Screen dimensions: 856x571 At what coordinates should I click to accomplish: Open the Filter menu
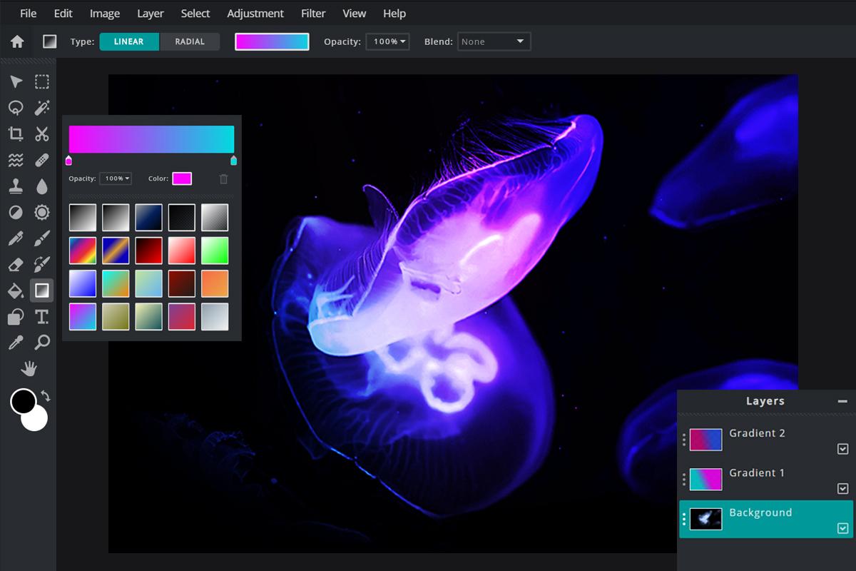pos(313,13)
